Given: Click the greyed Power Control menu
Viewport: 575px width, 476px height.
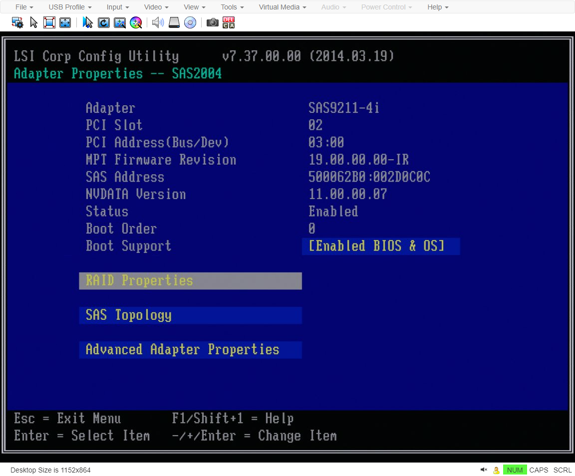Looking at the screenshot, I should (386, 7).
